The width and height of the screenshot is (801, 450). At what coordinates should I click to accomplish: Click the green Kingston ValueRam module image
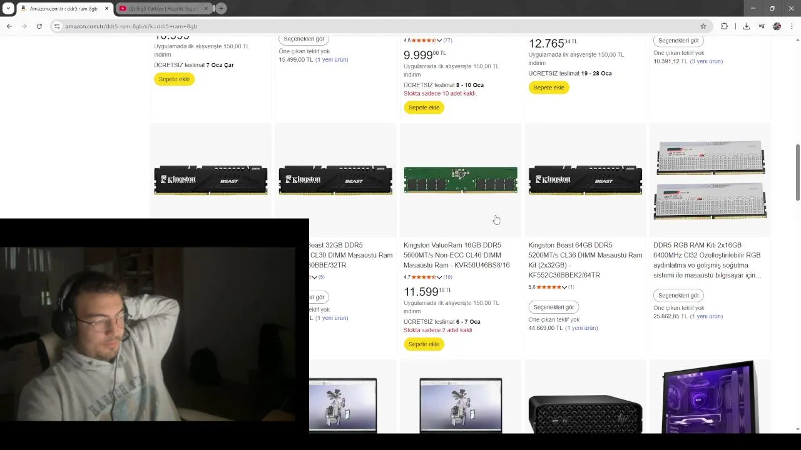coord(461,180)
